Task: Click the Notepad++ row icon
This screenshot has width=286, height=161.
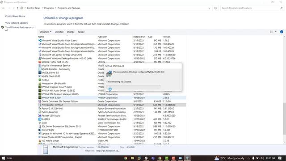Action: click(x=40, y=84)
